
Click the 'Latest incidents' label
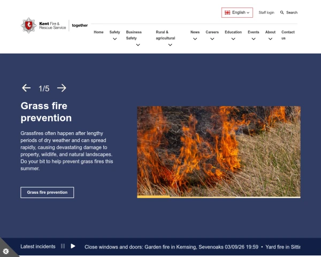coord(38,246)
